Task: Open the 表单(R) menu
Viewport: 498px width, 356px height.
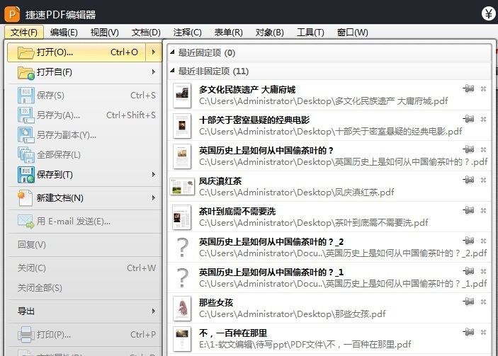Action: (228, 33)
